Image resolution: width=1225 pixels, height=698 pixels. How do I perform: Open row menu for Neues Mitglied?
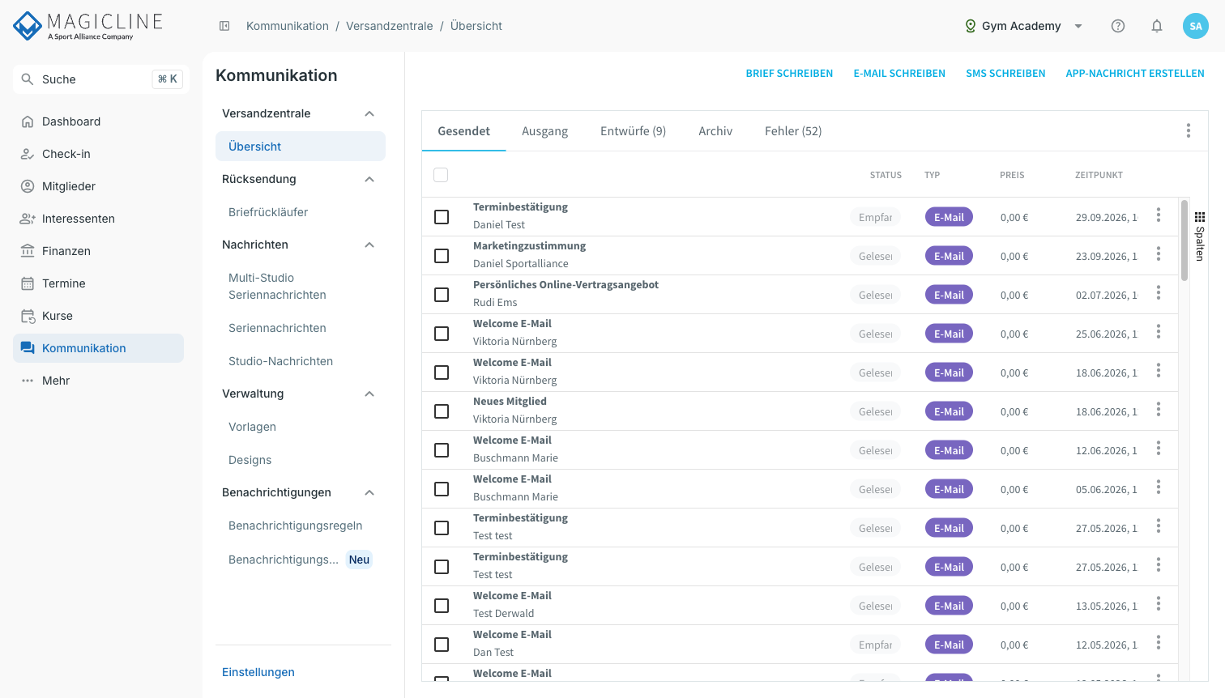coord(1159,409)
